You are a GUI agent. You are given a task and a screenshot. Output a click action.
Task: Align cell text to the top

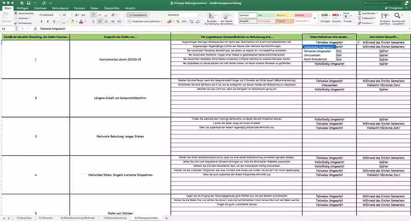93,15
